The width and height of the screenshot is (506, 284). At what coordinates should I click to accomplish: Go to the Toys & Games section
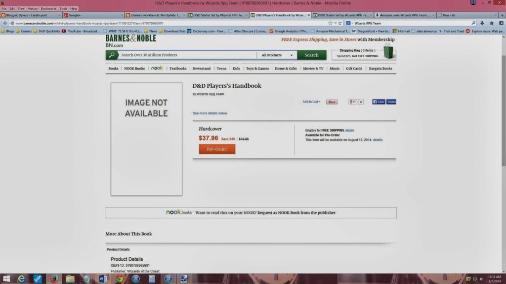[x=257, y=69]
